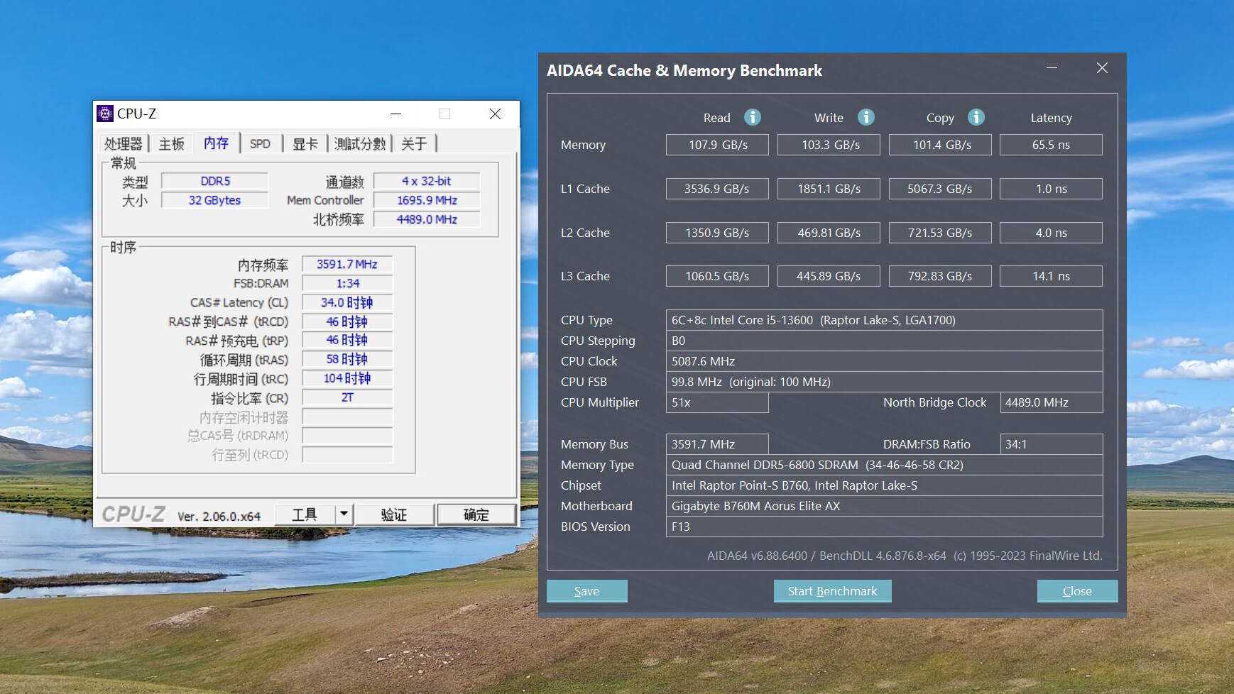Open the 測試分數 tab
1234x694 pixels.
tap(359, 144)
